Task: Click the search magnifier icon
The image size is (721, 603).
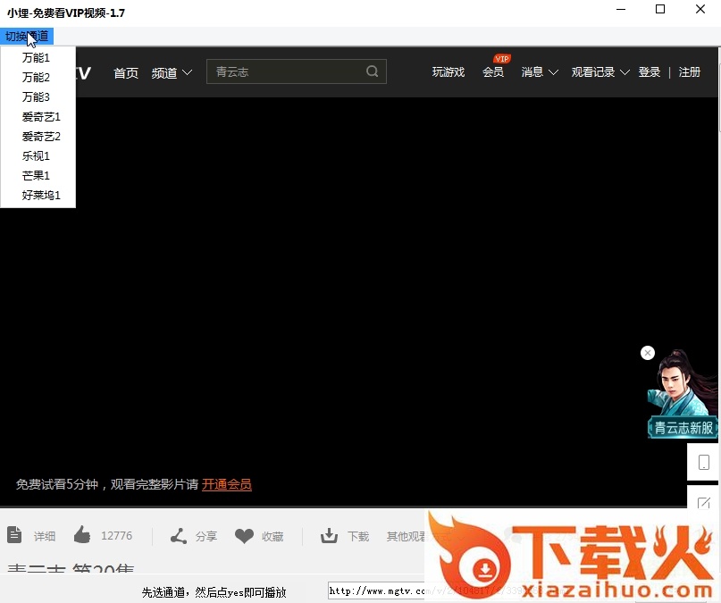Action: 373,71
